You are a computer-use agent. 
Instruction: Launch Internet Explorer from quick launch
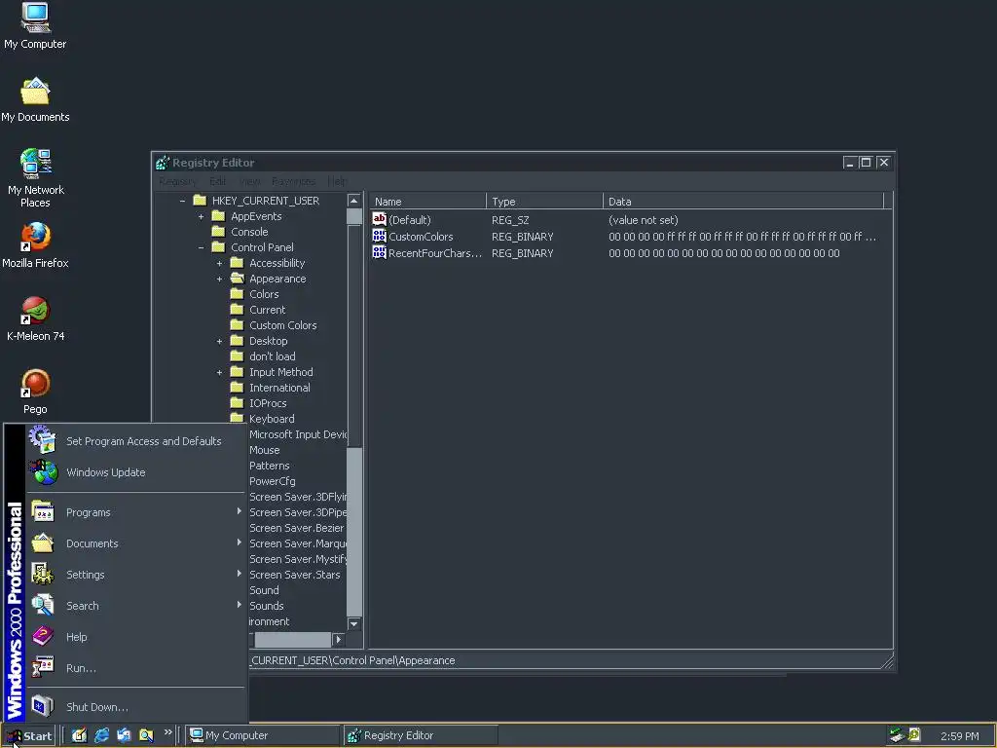[x=101, y=735]
